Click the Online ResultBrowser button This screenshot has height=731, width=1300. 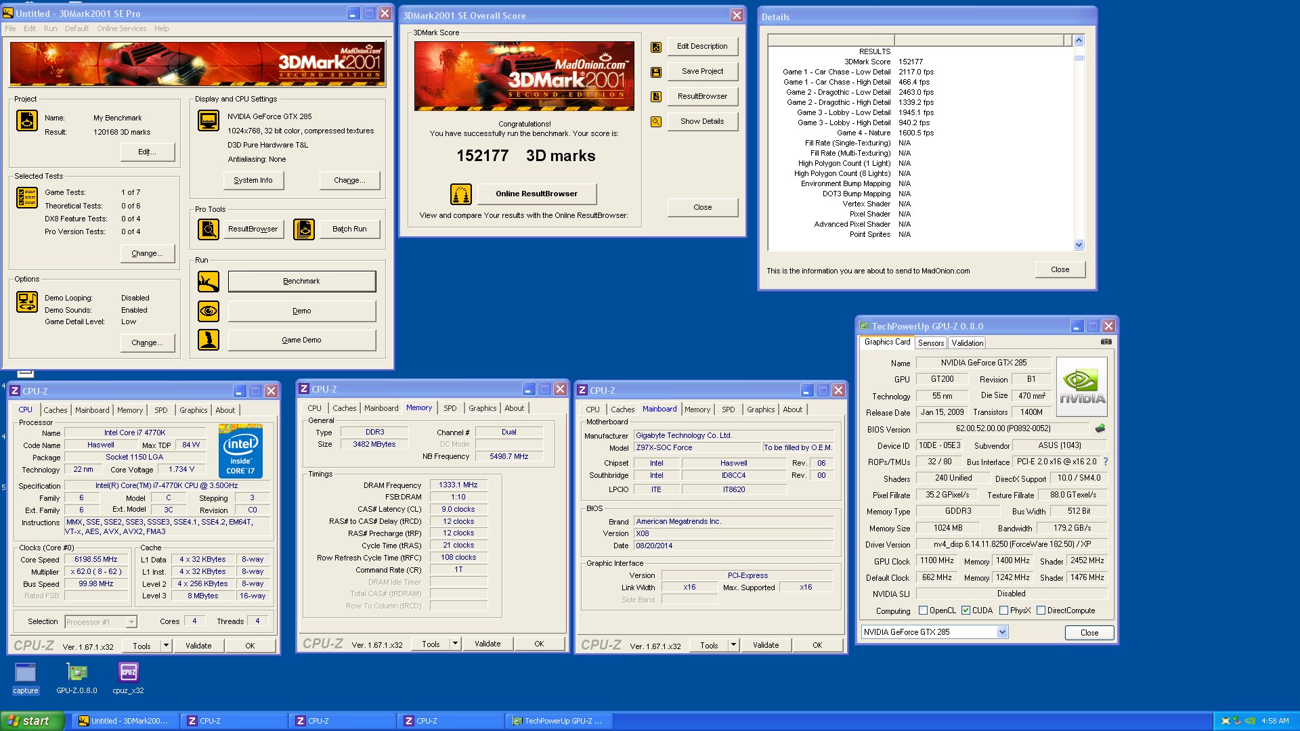point(536,194)
